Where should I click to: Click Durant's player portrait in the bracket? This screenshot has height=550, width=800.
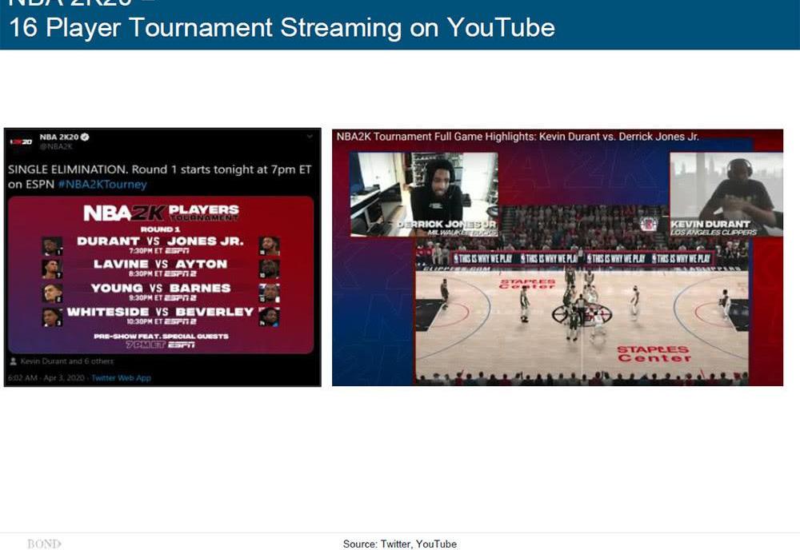52,245
